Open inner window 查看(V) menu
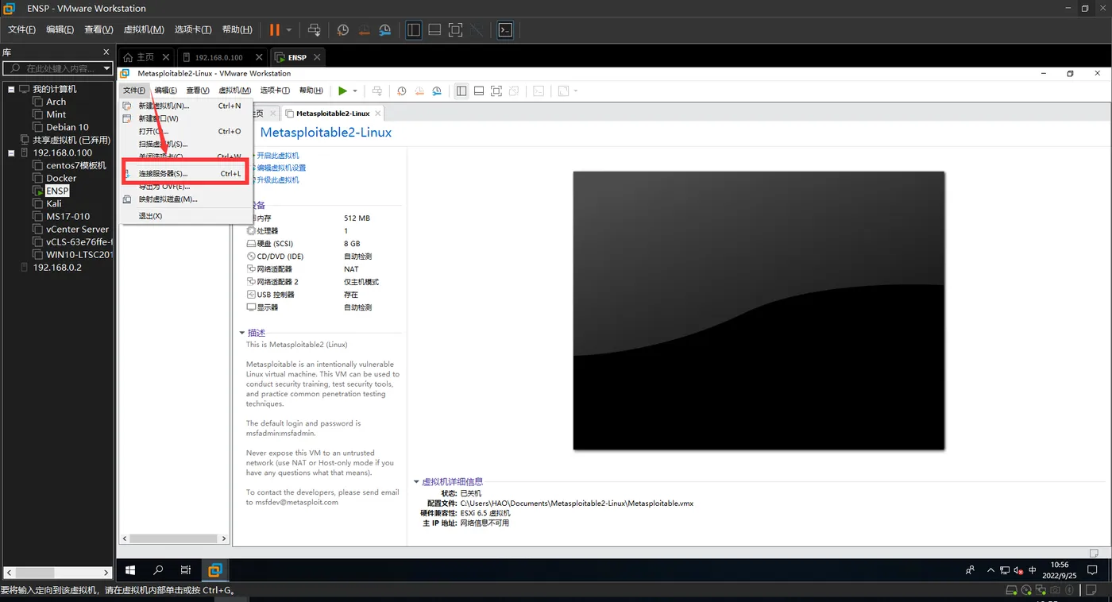The height and width of the screenshot is (602, 1112). point(198,91)
